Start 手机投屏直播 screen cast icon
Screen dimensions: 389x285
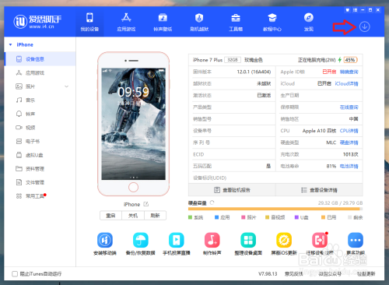[x=177, y=240]
